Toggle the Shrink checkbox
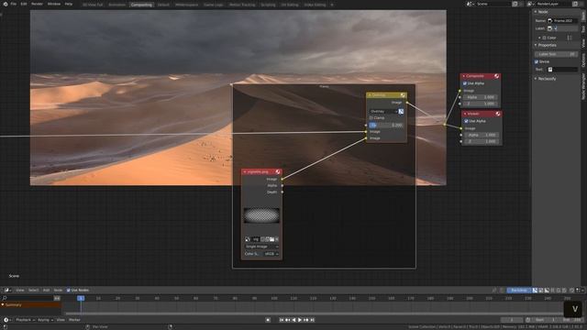The width and height of the screenshot is (587, 330). point(537,61)
